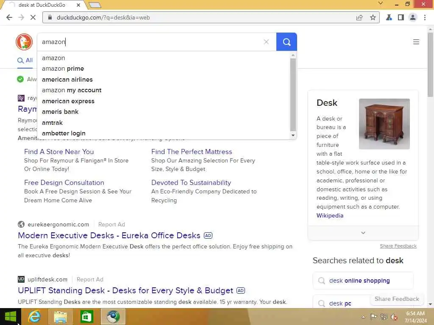
Task: Click the DuckDuckGo logo
Action: [x=24, y=42]
